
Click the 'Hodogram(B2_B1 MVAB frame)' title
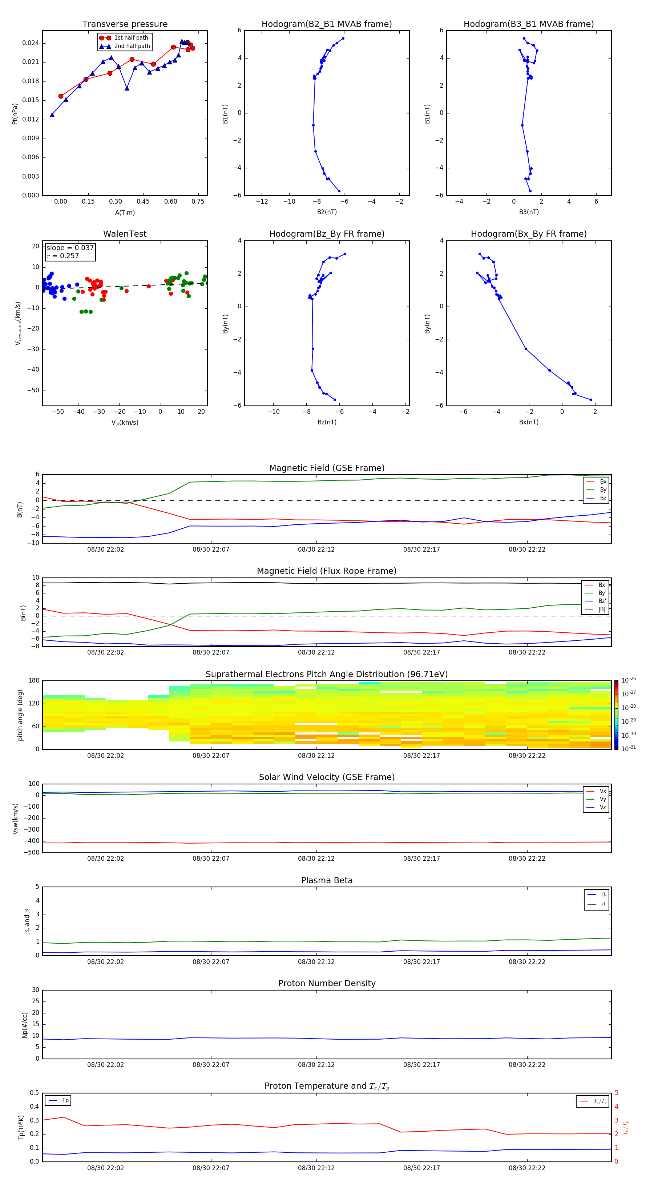pos(327,24)
